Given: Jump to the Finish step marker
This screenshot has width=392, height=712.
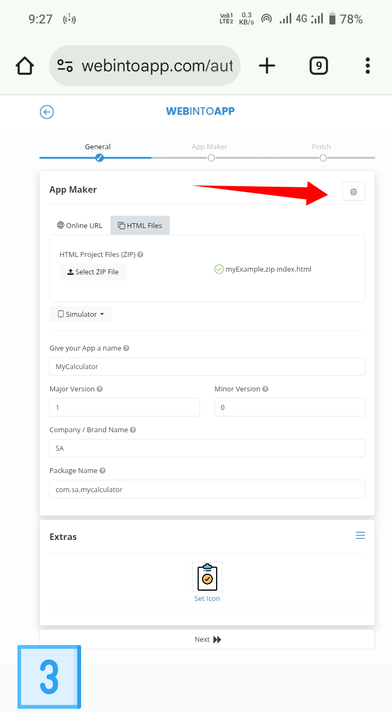Looking at the screenshot, I should tap(323, 158).
